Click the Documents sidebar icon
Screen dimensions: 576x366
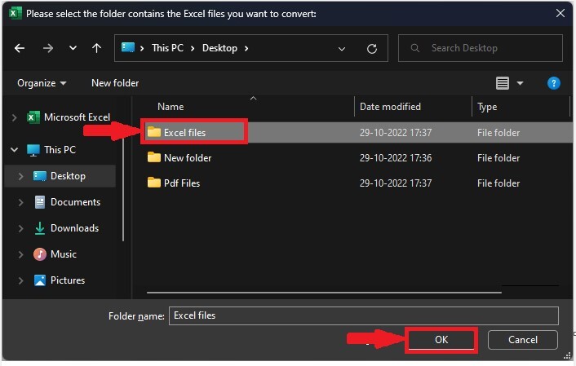pyautogui.click(x=40, y=202)
